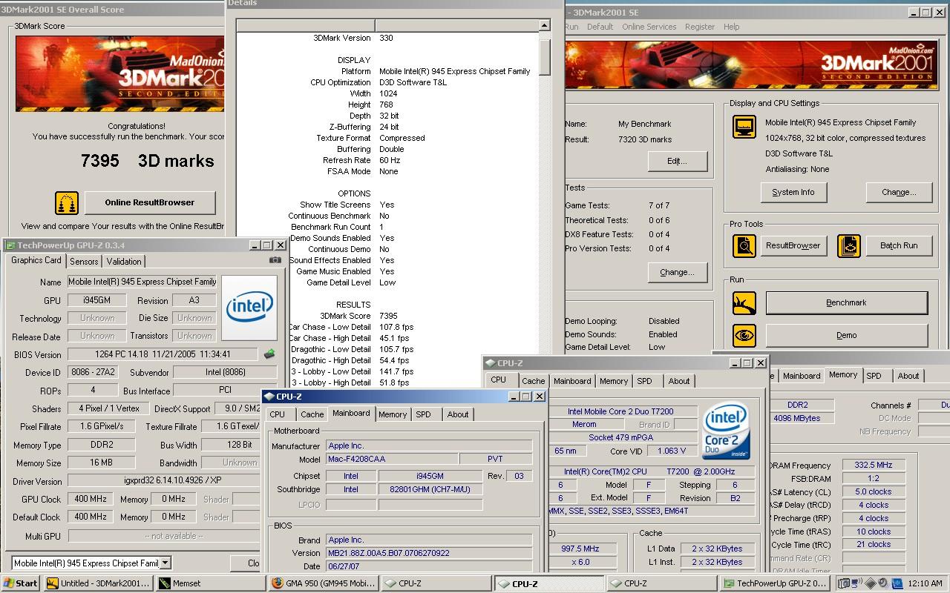The width and height of the screenshot is (950, 593).
Task: Open the graphics card selection dropdown in GPU-Z
Action: (x=166, y=563)
